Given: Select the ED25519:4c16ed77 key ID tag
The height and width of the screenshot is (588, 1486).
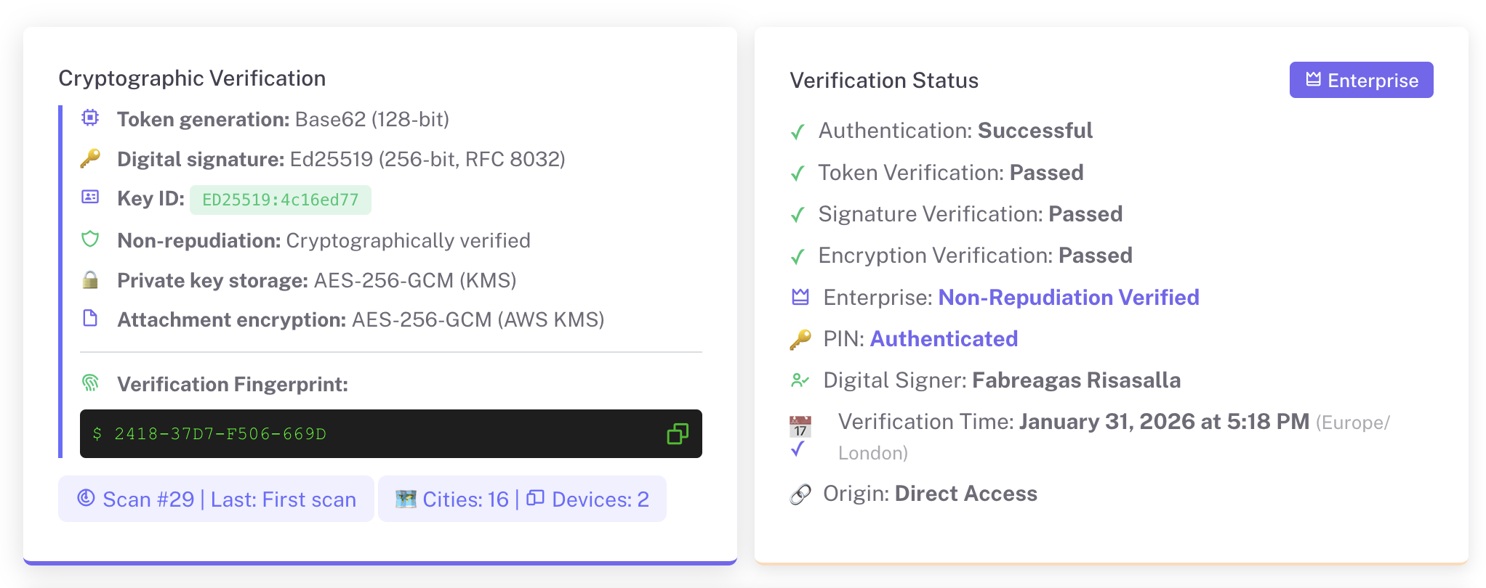Looking at the screenshot, I should tap(280, 200).
